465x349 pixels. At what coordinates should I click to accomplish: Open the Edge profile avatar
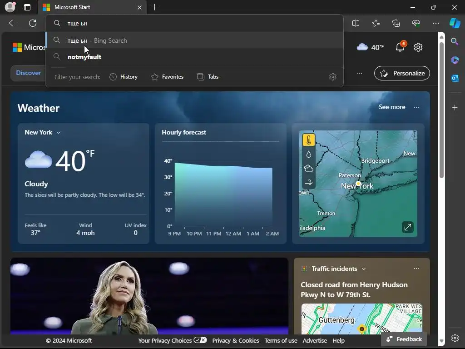pyautogui.click(x=10, y=7)
